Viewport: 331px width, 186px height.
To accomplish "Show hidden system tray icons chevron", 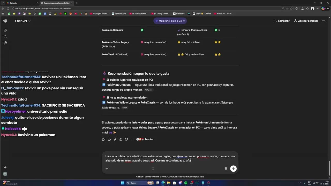I will (x=300, y=183).
